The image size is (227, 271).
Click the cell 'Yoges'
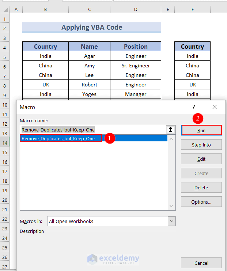pyautogui.click(x=89, y=94)
